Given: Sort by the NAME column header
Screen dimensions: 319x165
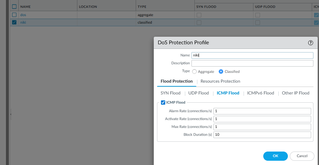Looking at the screenshot, I should 48,7.
